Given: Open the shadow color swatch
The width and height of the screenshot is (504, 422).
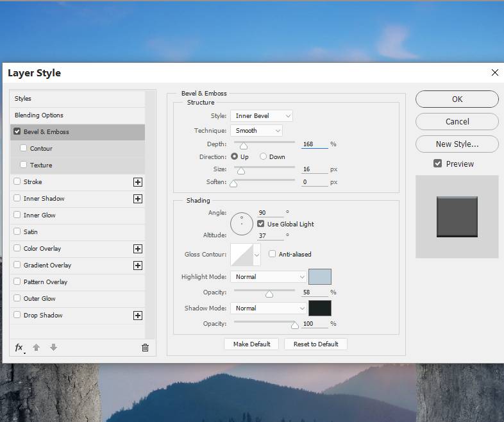Looking at the screenshot, I should (320, 308).
